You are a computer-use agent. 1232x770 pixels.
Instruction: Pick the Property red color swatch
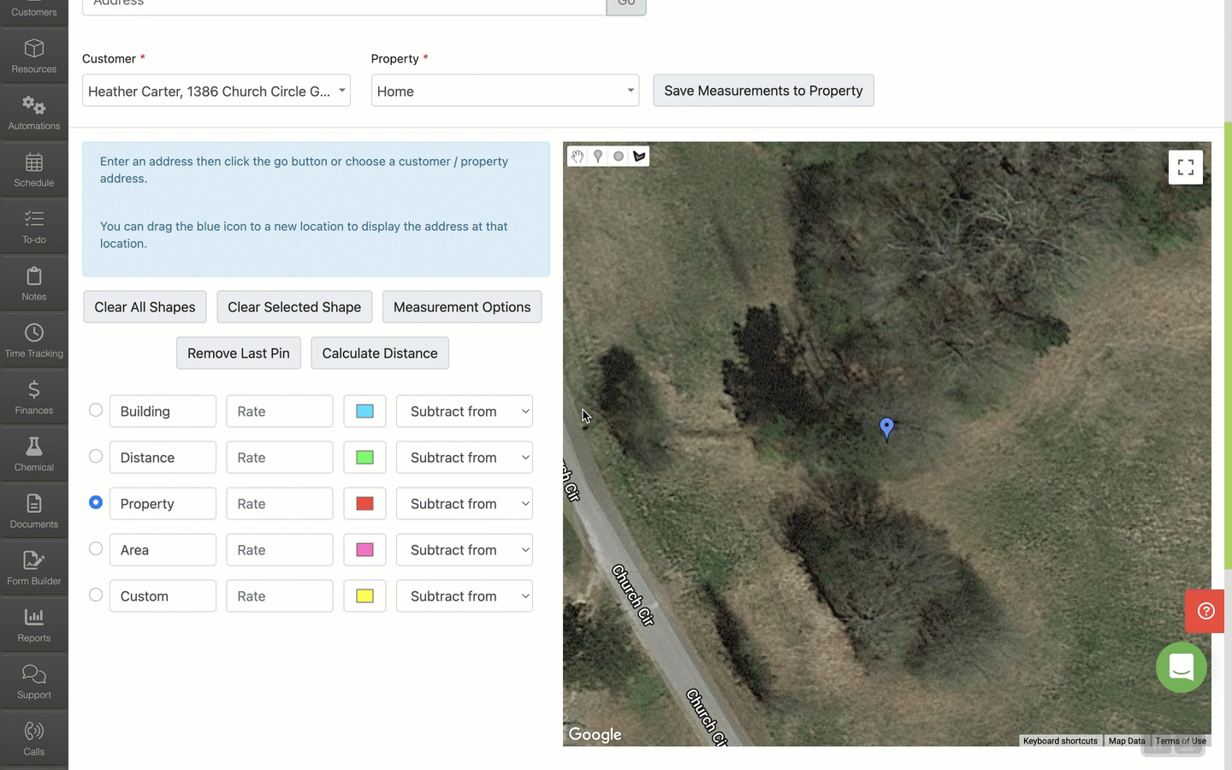(364, 504)
